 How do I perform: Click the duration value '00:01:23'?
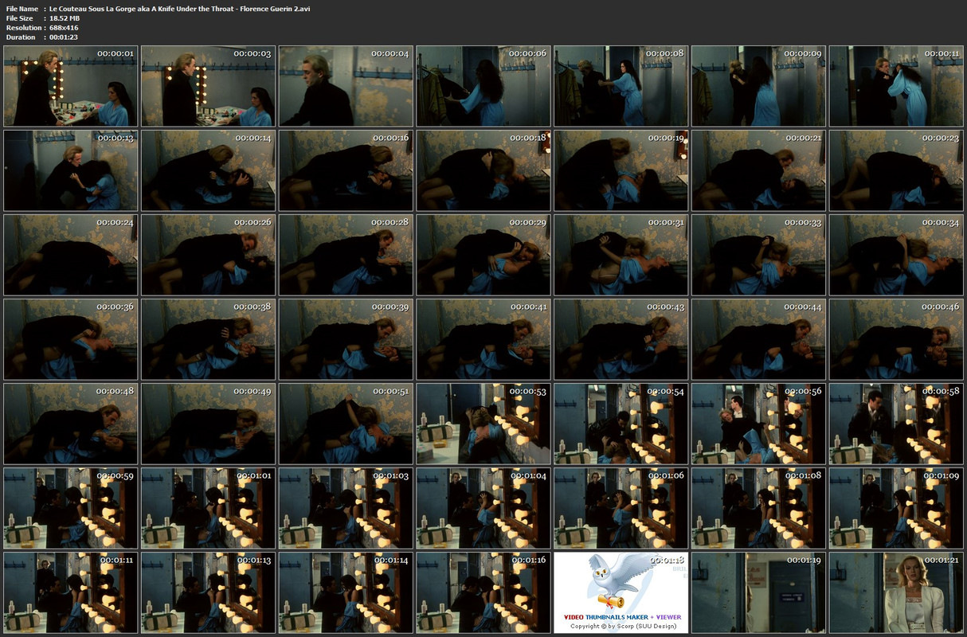[63, 37]
